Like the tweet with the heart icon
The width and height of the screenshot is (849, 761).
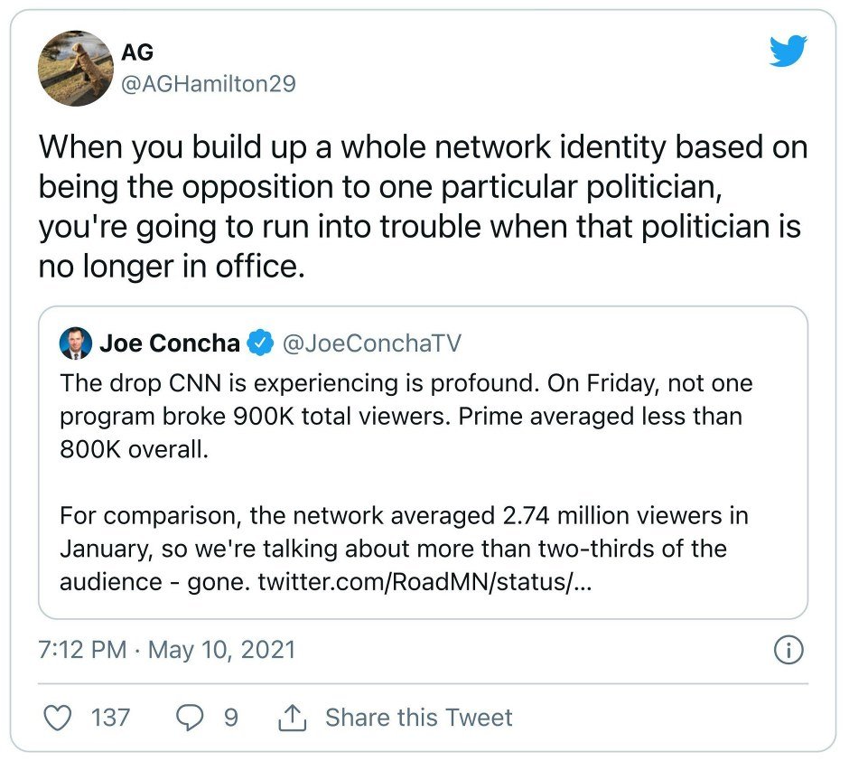click(x=58, y=718)
